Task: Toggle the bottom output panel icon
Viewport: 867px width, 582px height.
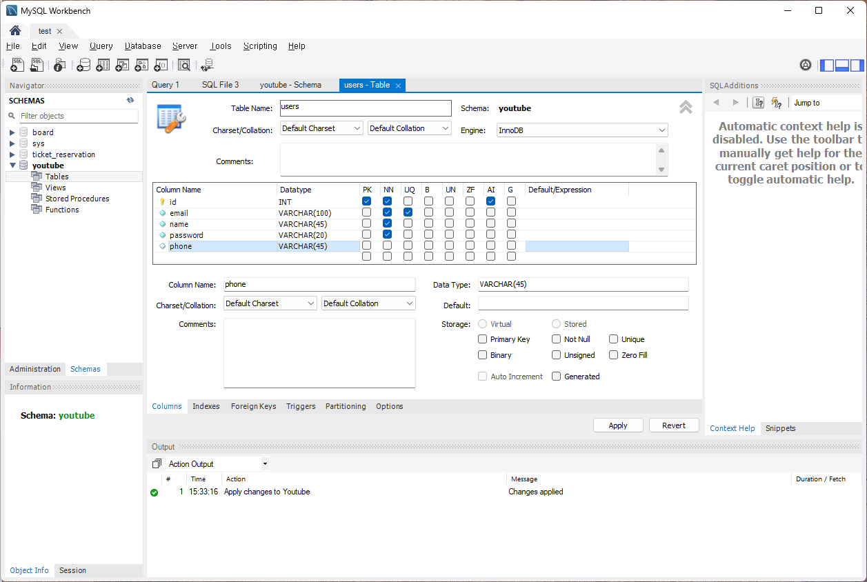Action: [x=841, y=66]
